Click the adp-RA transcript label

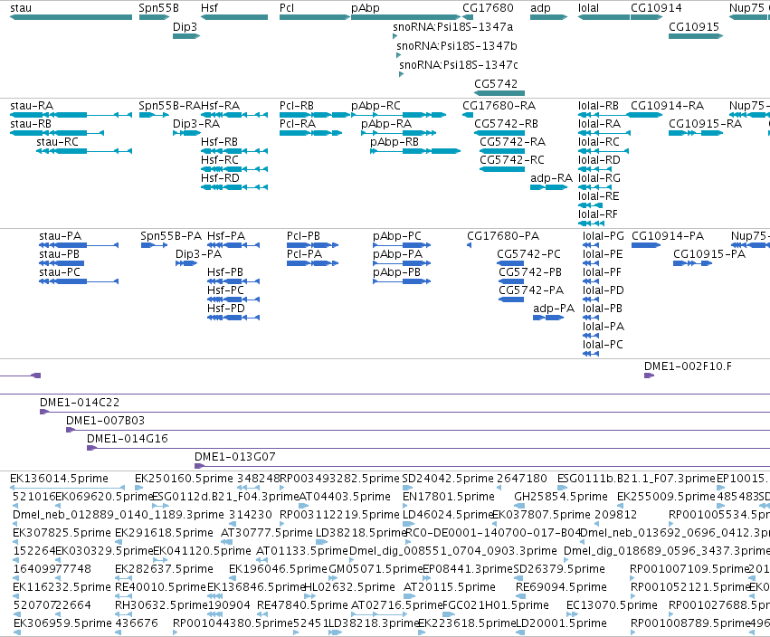pyautogui.click(x=551, y=177)
